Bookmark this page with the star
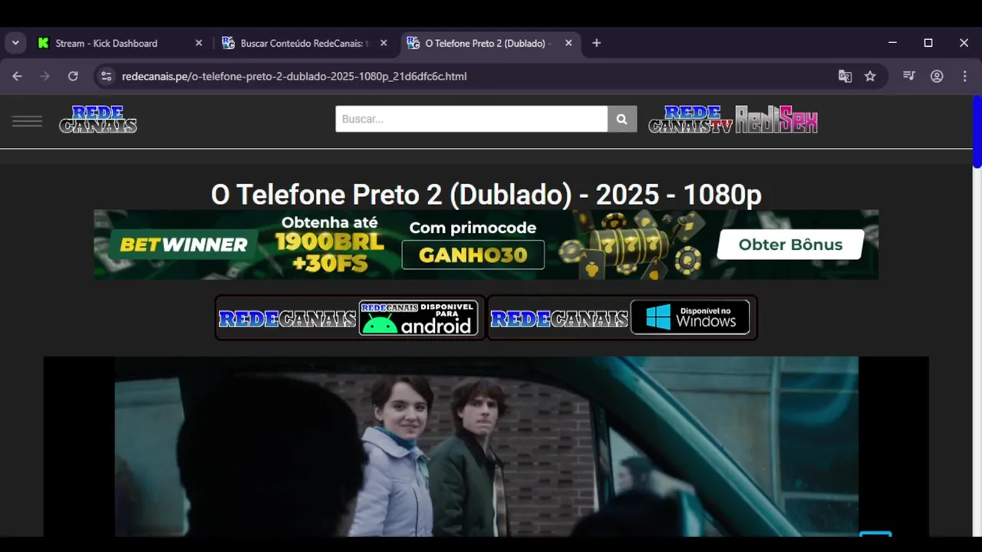 tap(870, 76)
